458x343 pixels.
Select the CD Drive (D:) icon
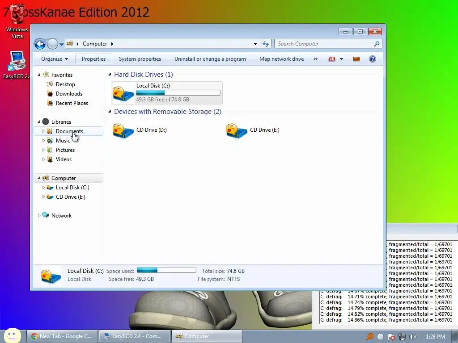tap(123, 131)
